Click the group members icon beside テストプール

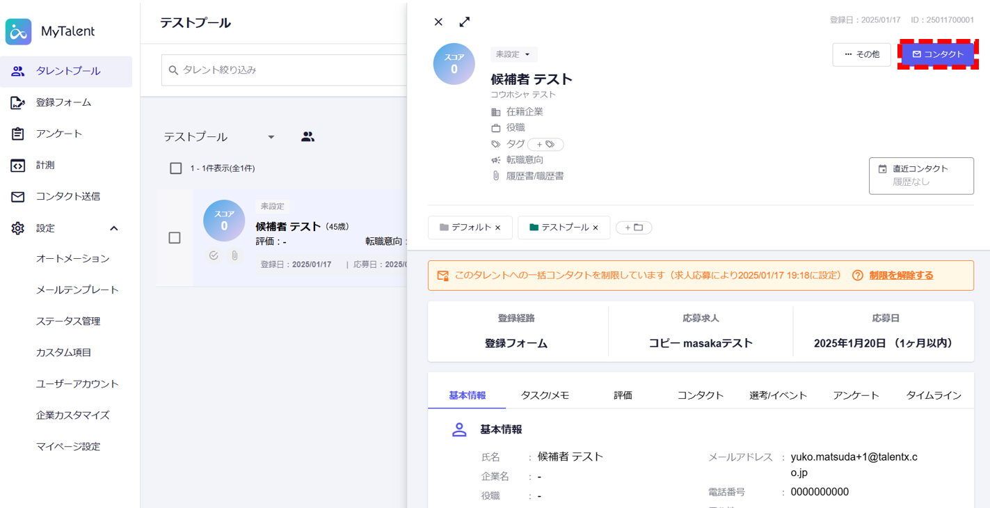308,137
